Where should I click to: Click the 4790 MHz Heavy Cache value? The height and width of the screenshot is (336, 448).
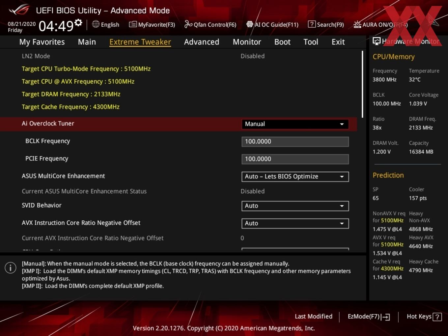coord(421,270)
